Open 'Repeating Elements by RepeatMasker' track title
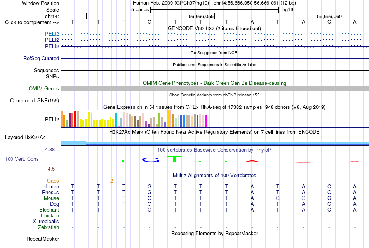 pyautogui.click(x=214, y=234)
